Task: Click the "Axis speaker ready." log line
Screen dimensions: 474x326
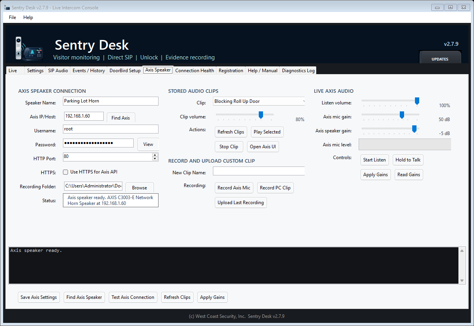Action: [36, 250]
